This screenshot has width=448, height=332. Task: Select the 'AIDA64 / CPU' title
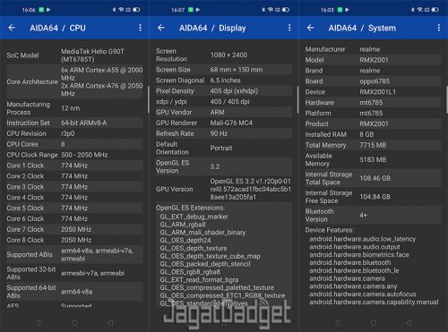click(57, 28)
